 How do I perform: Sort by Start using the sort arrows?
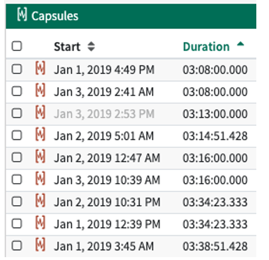pos(91,46)
